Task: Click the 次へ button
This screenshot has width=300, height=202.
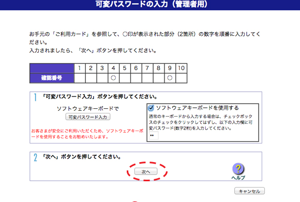Action: pos(146,171)
